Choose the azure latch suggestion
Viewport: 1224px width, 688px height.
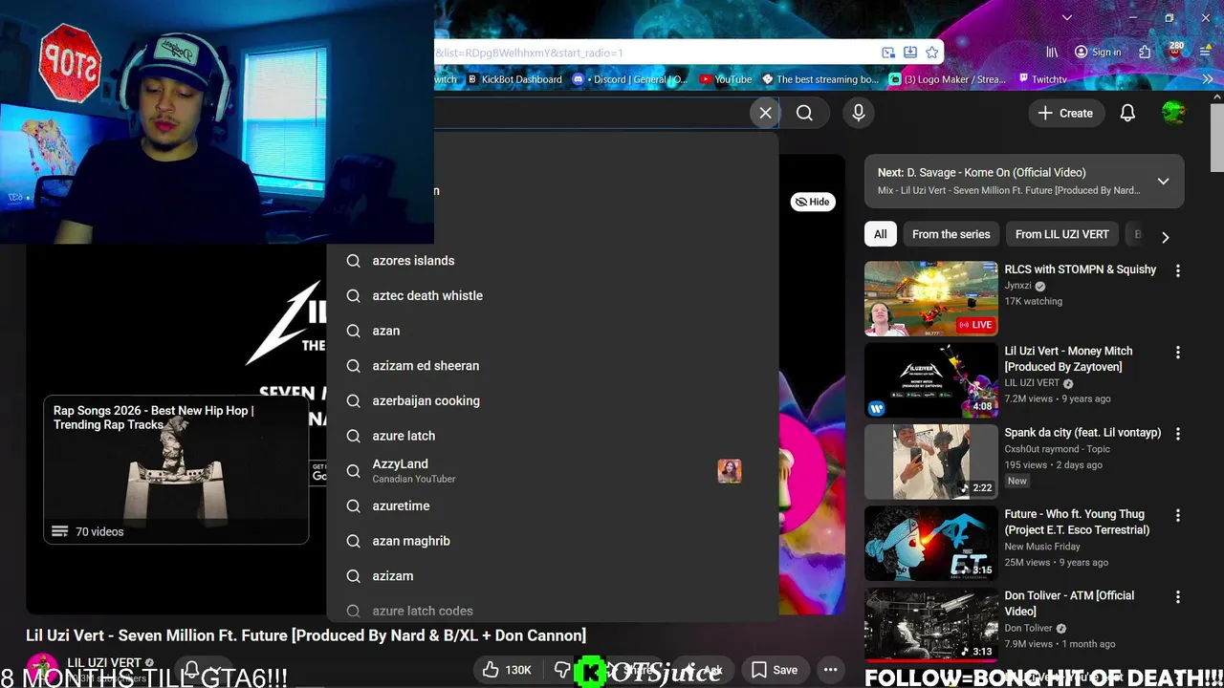tap(553, 436)
